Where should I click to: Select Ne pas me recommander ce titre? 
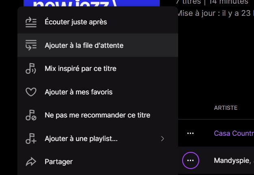pyautogui.click(x=97, y=115)
